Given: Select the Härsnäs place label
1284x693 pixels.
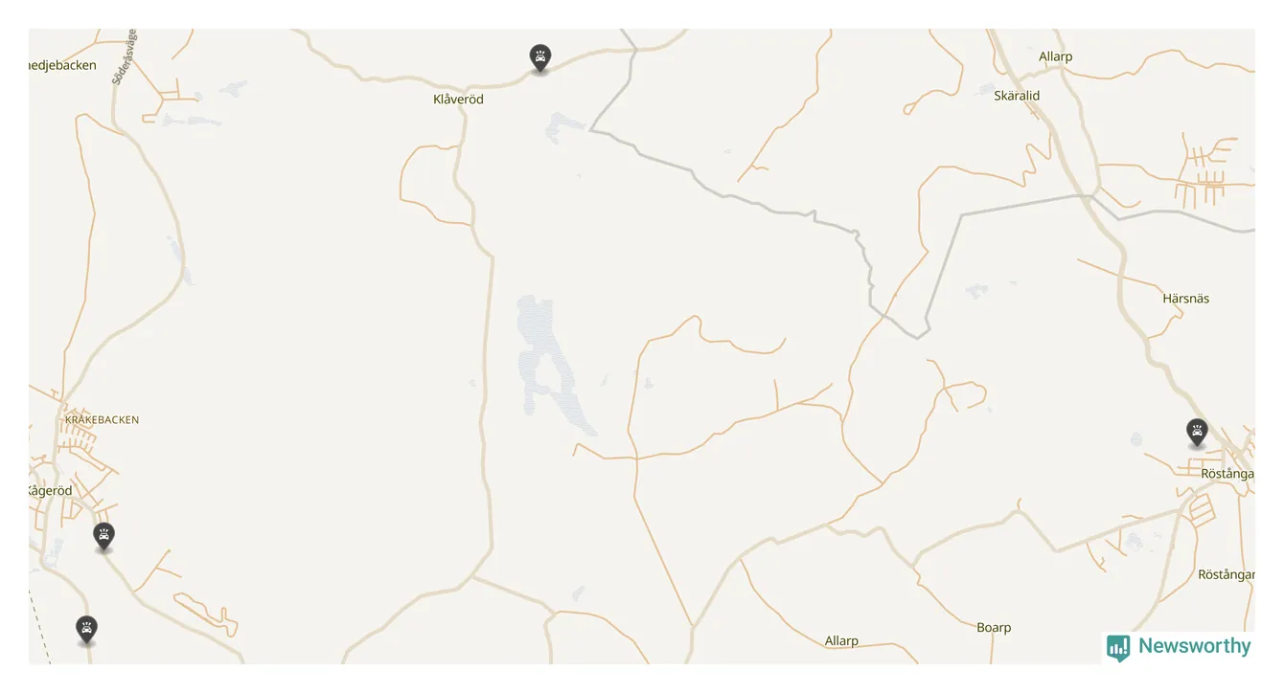Looking at the screenshot, I should click(x=1186, y=299).
